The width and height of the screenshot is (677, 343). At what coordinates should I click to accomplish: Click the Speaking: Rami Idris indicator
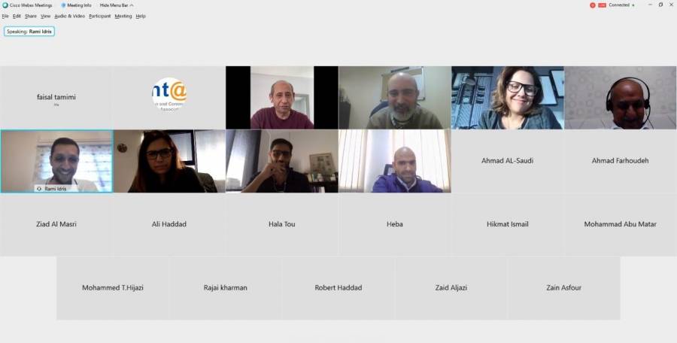click(29, 32)
